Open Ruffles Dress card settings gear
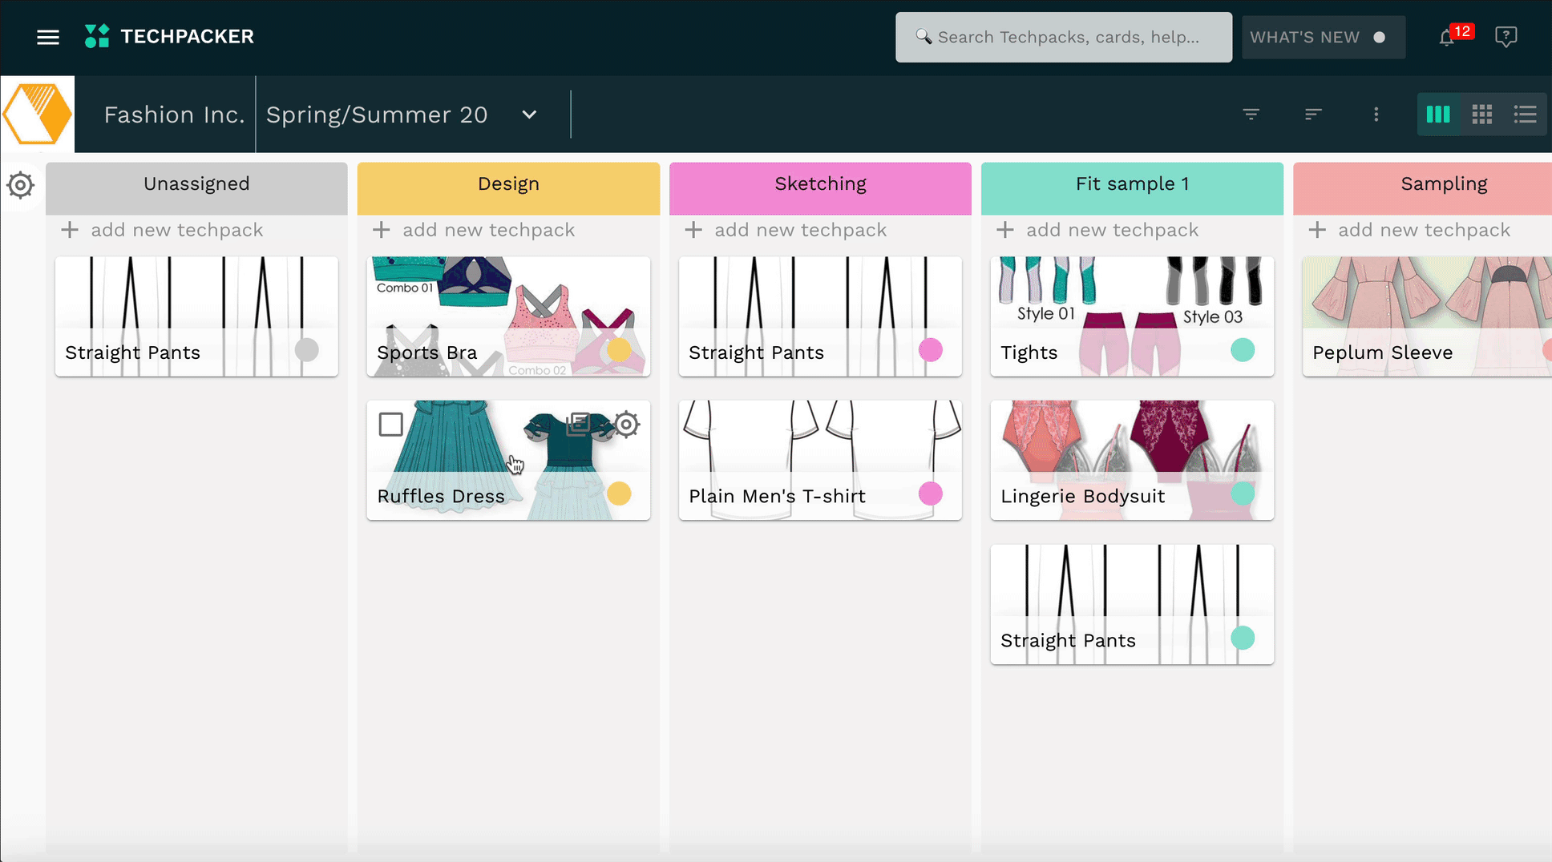 click(x=626, y=424)
